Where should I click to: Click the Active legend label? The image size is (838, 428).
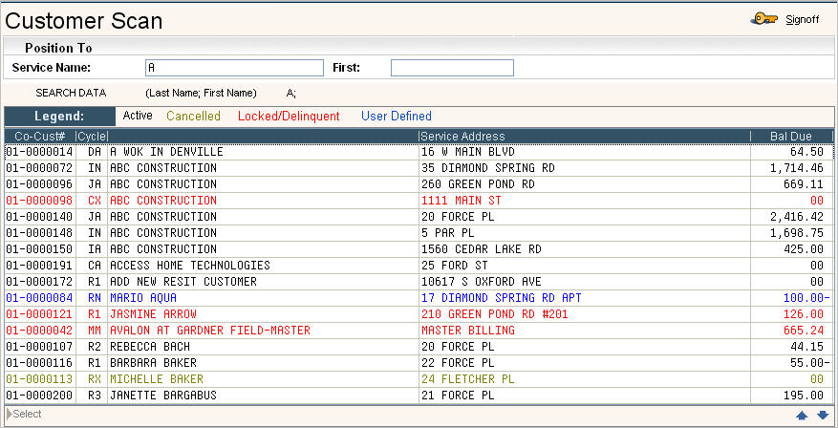tap(138, 116)
